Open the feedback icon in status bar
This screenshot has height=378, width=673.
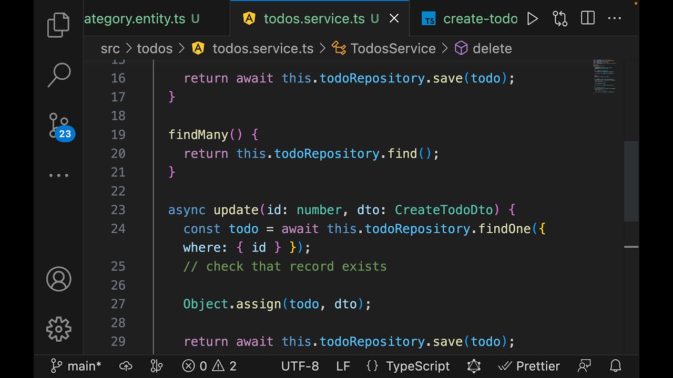pos(584,366)
